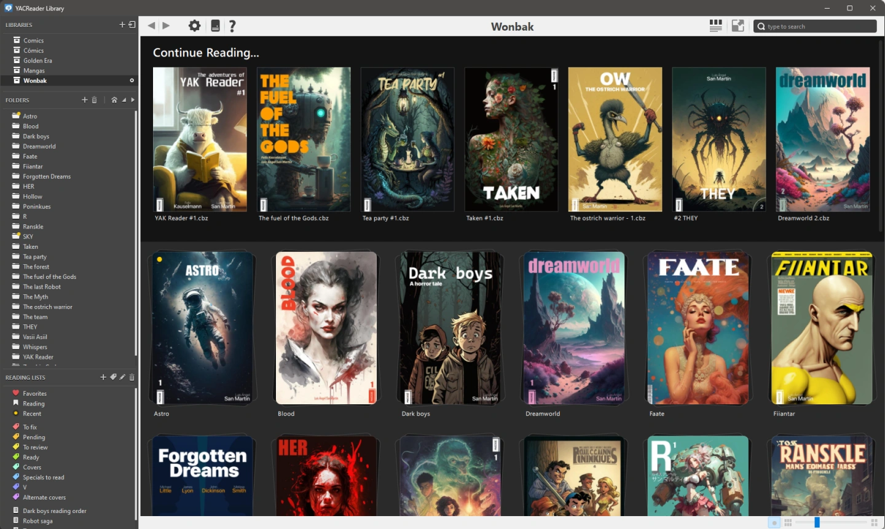The image size is (885, 529).
Task: Go to the root folder home icon
Action: (x=114, y=100)
